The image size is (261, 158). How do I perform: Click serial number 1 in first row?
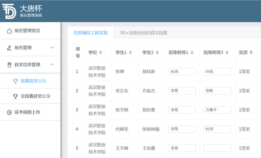(77, 72)
